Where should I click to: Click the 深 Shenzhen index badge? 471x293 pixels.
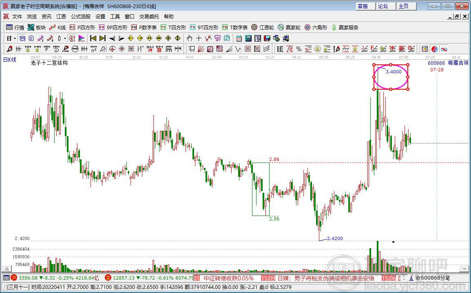(x=108, y=278)
